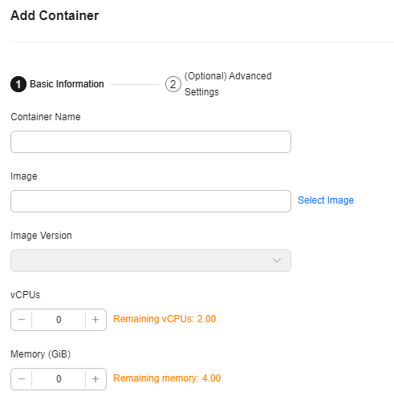Open the Image Version dropdown field
394x404 pixels.
pyautogui.click(x=151, y=261)
